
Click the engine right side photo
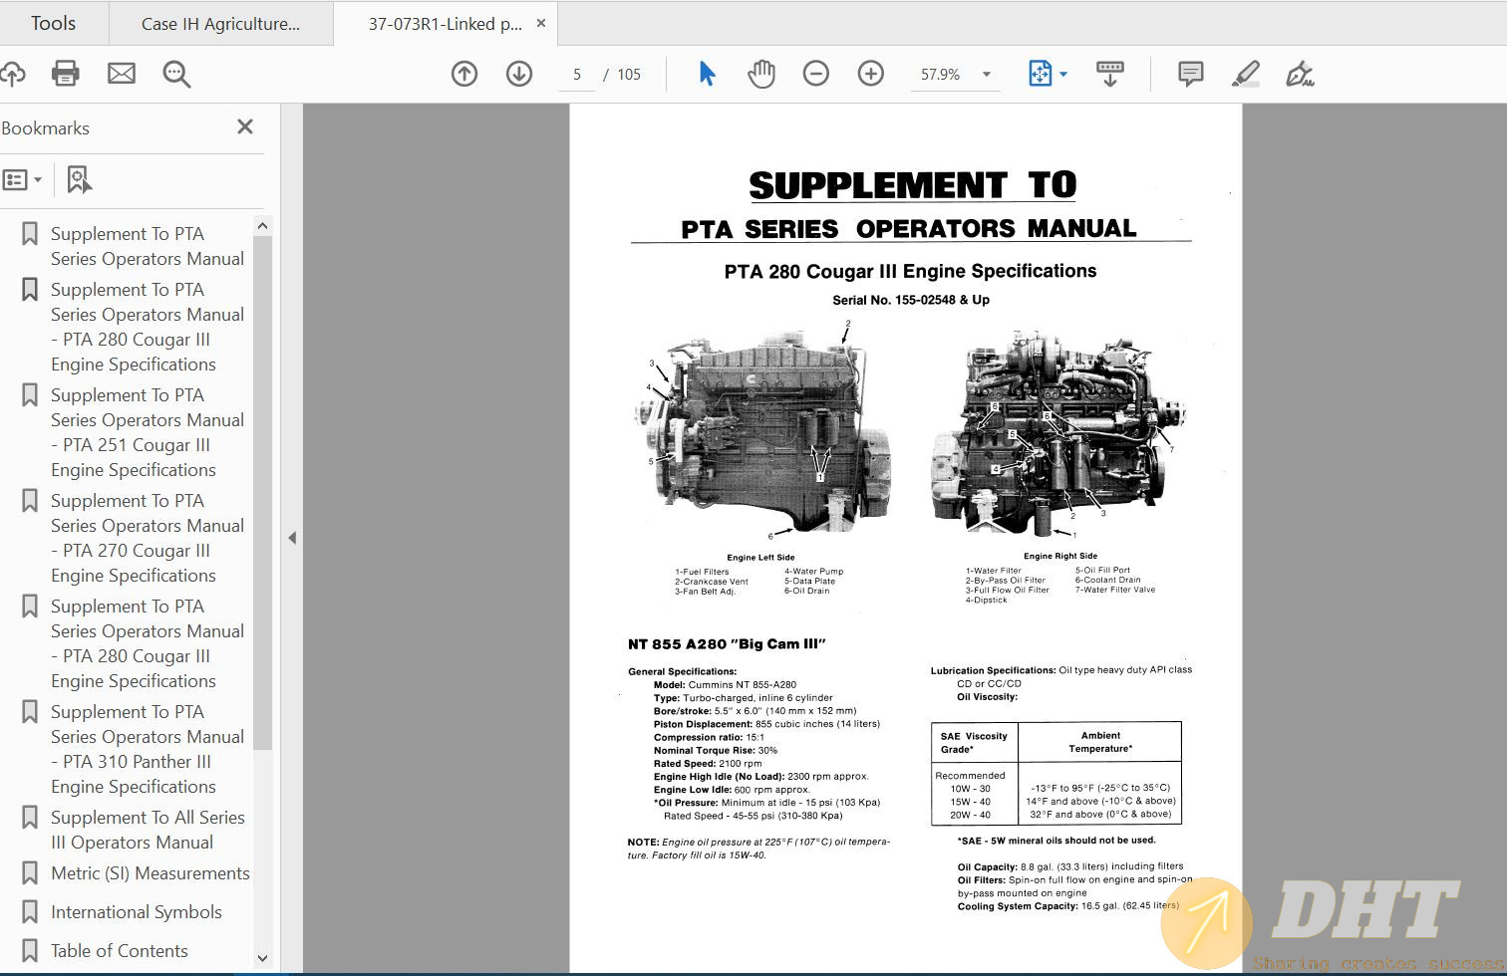coord(1059,436)
